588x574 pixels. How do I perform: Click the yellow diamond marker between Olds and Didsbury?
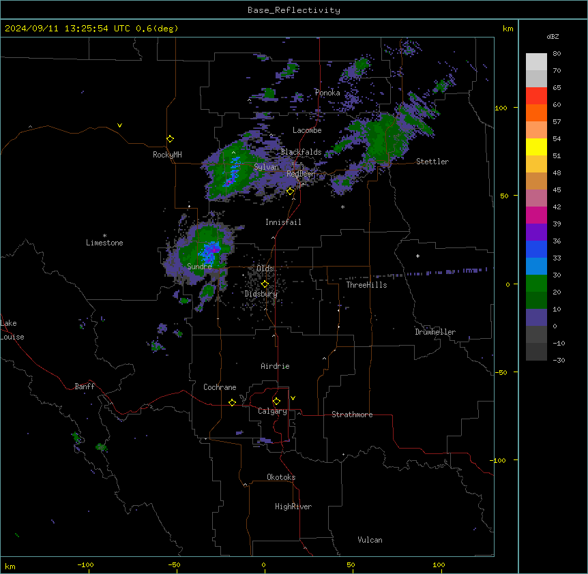(265, 284)
